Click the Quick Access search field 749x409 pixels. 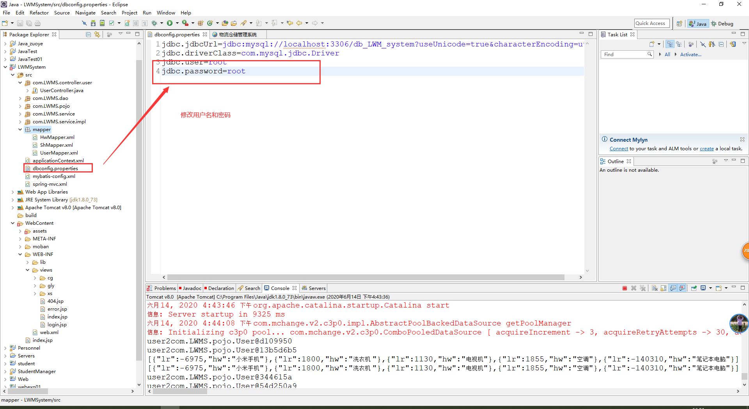click(x=652, y=23)
